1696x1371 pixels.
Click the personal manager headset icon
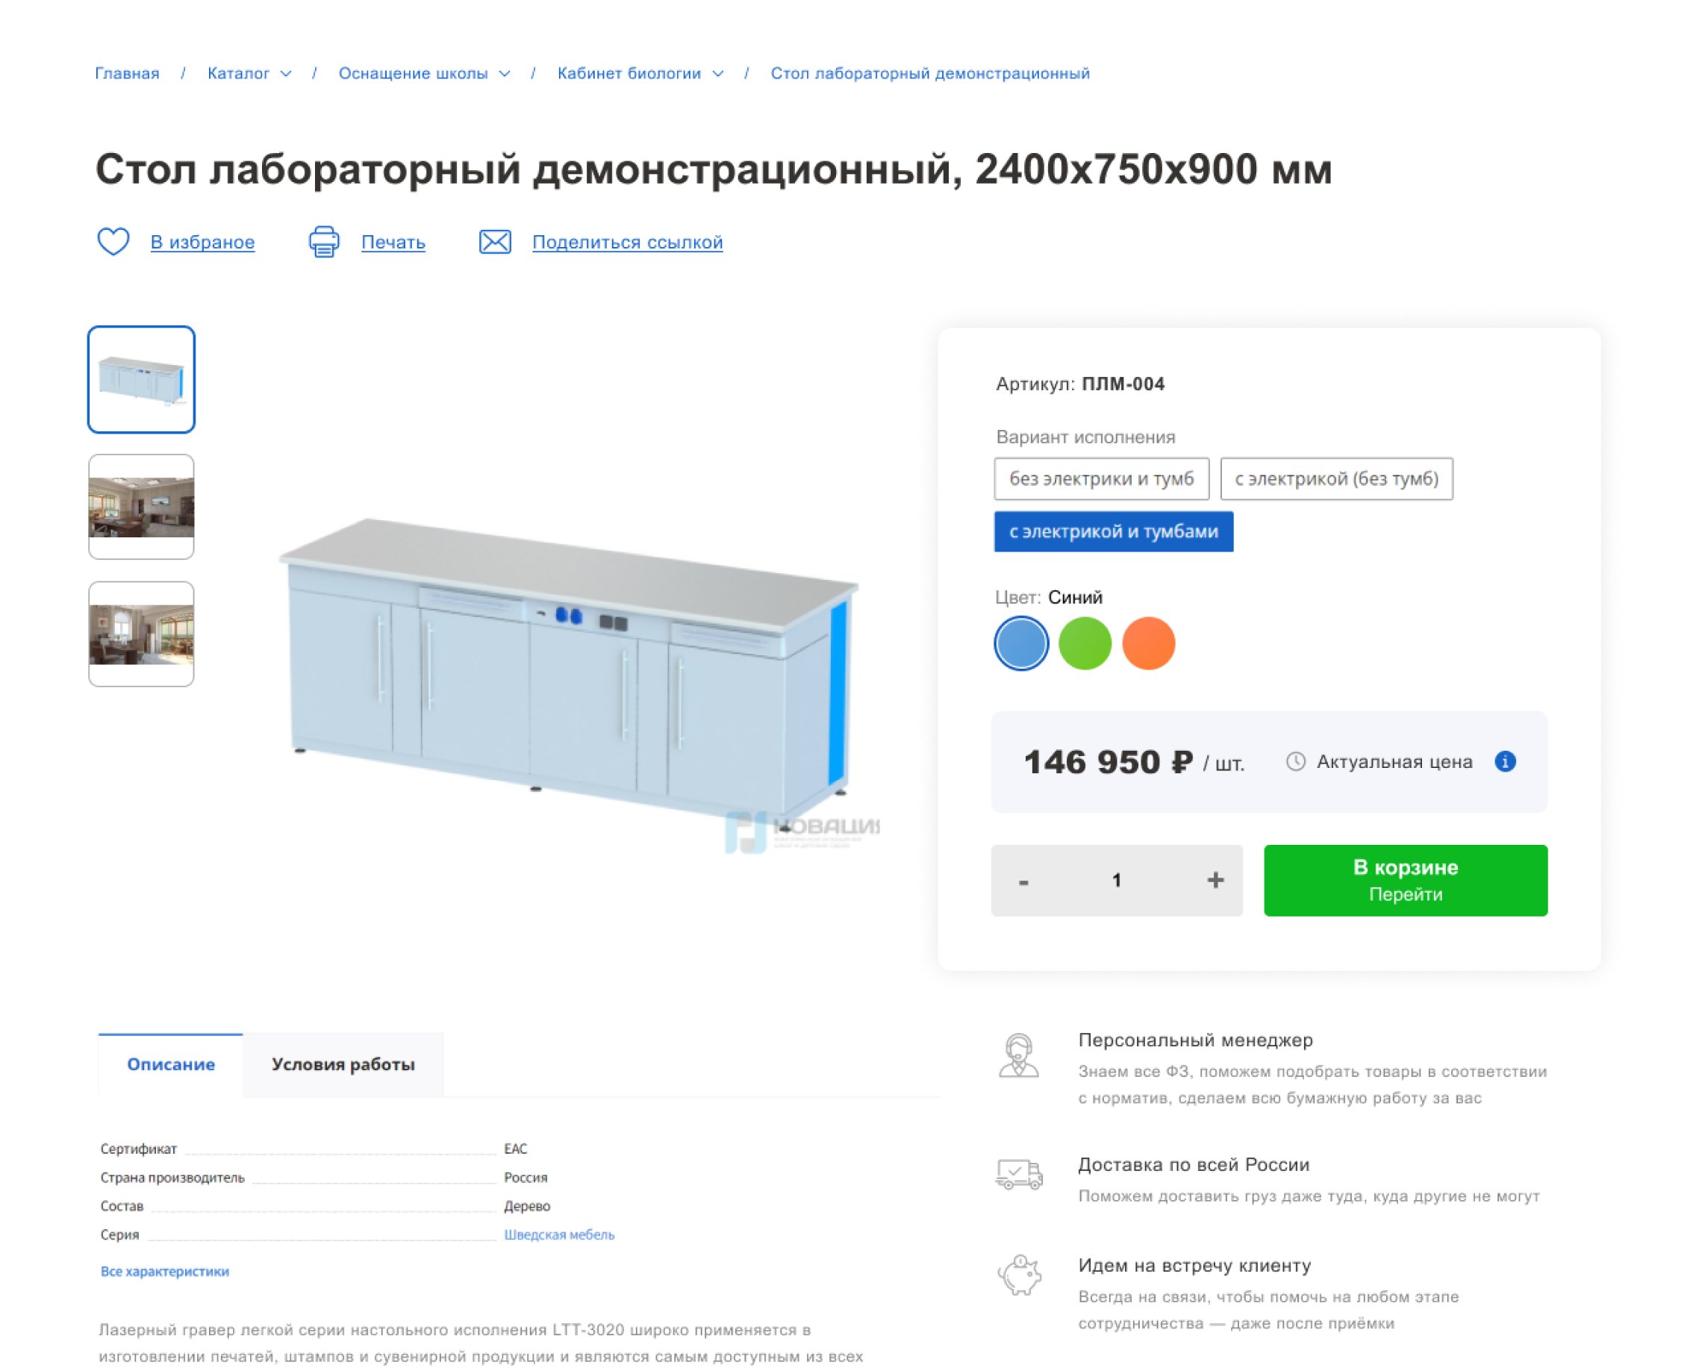point(1019,1056)
